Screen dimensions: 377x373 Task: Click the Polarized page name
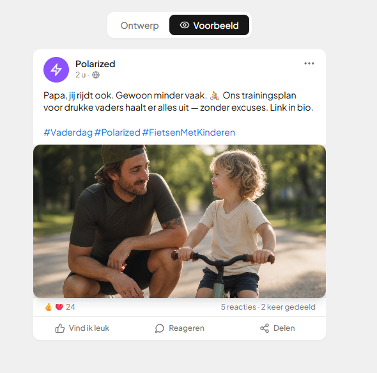click(95, 64)
